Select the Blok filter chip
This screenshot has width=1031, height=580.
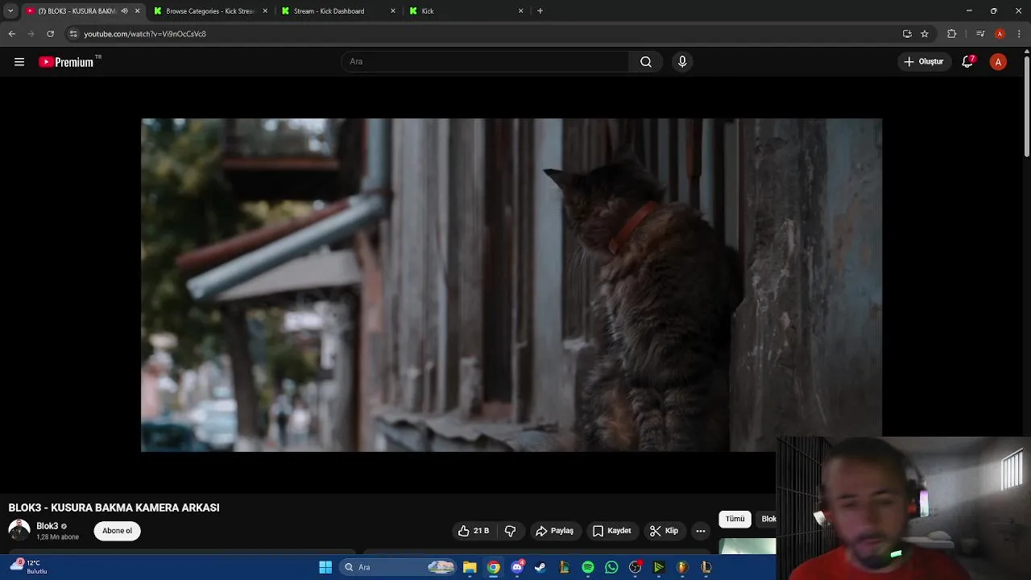point(768,519)
